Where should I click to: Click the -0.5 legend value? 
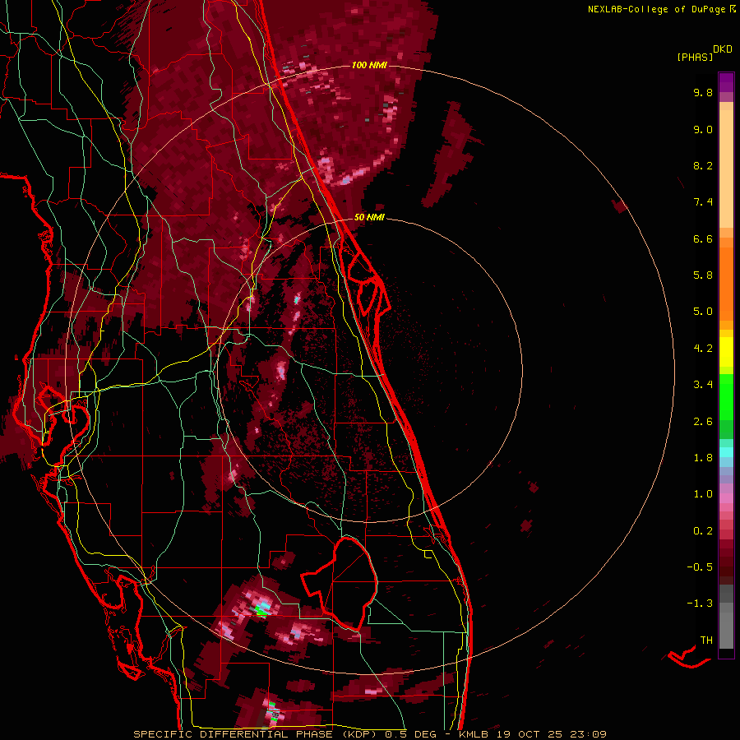(x=700, y=567)
